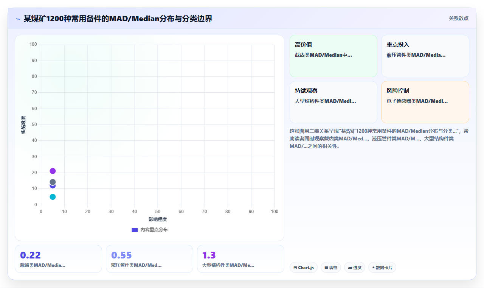Select the 进度 tag chip
The height and width of the screenshot is (288, 484).
coord(355,268)
